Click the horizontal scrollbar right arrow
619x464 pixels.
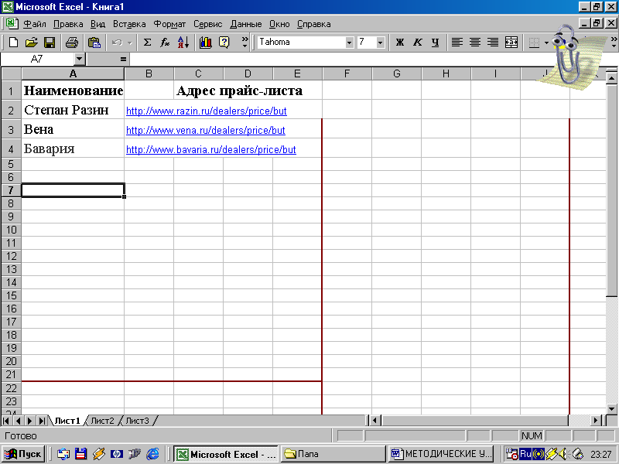[x=596, y=421]
